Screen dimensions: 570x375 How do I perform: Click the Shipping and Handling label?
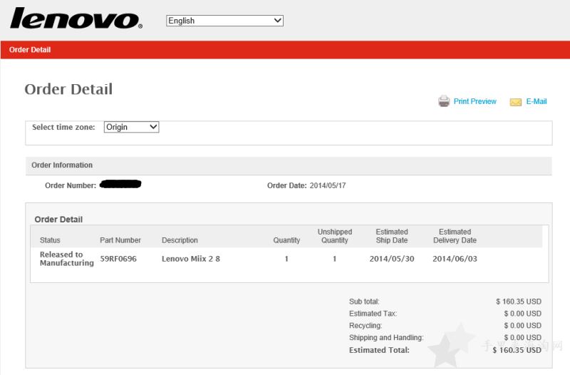tap(386, 337)
